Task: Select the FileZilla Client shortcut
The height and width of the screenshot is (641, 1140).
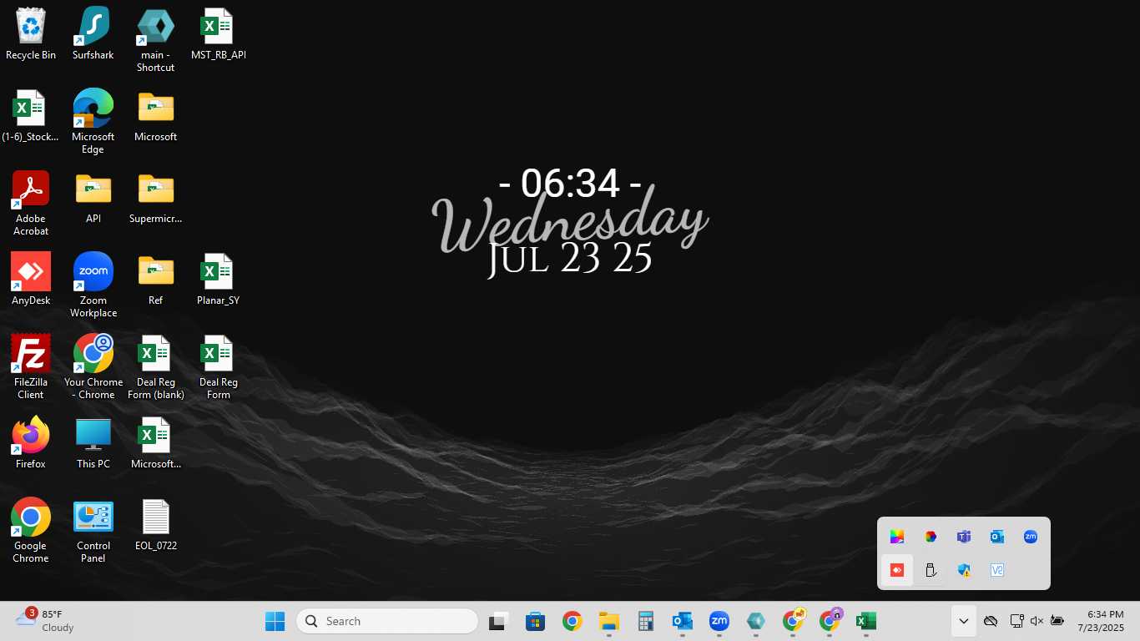Action: click(31, 366)
